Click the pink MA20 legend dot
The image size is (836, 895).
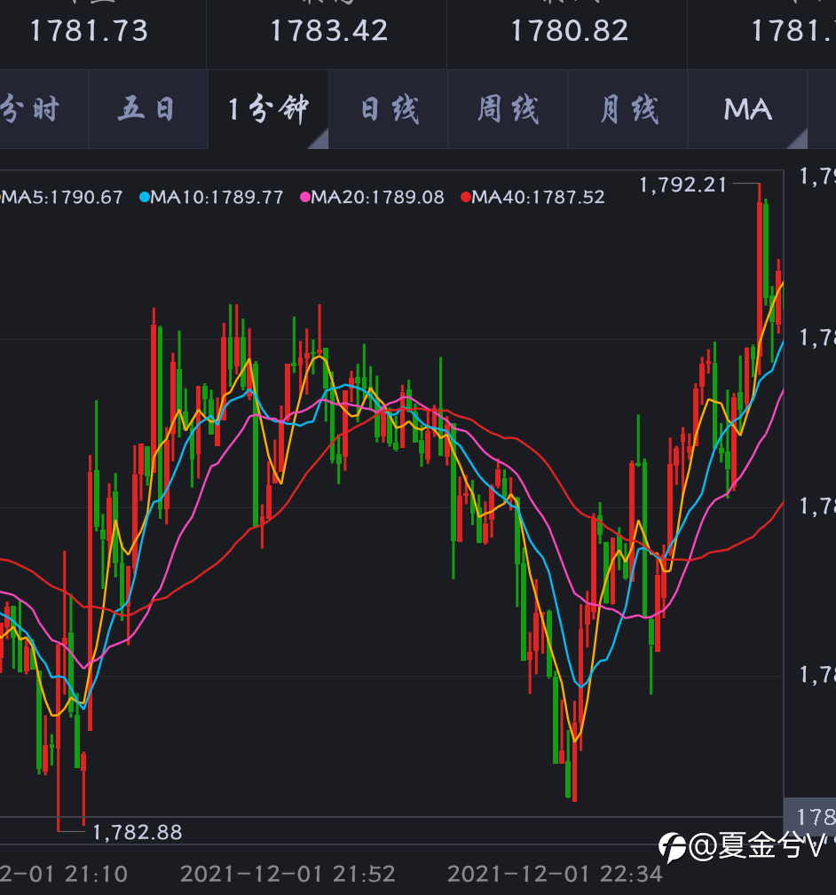tap(305, 197)
